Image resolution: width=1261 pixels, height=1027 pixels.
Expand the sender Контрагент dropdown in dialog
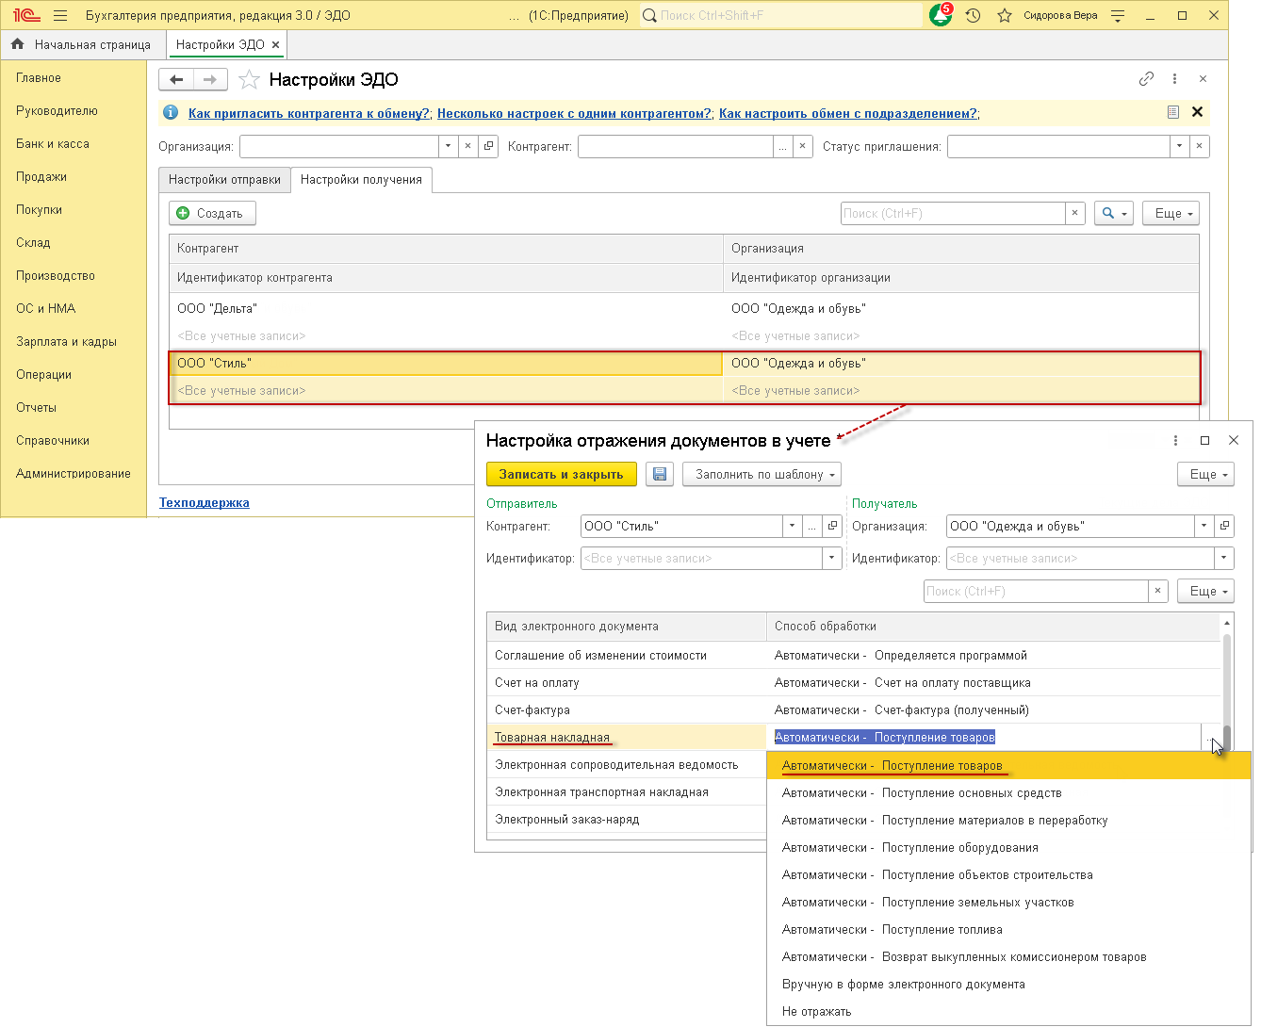coord(792,526)
